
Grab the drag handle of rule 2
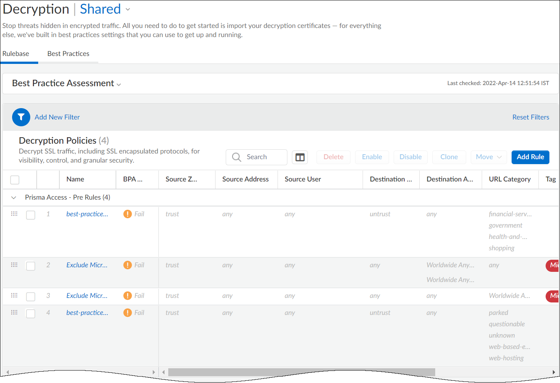pos(14,265)
